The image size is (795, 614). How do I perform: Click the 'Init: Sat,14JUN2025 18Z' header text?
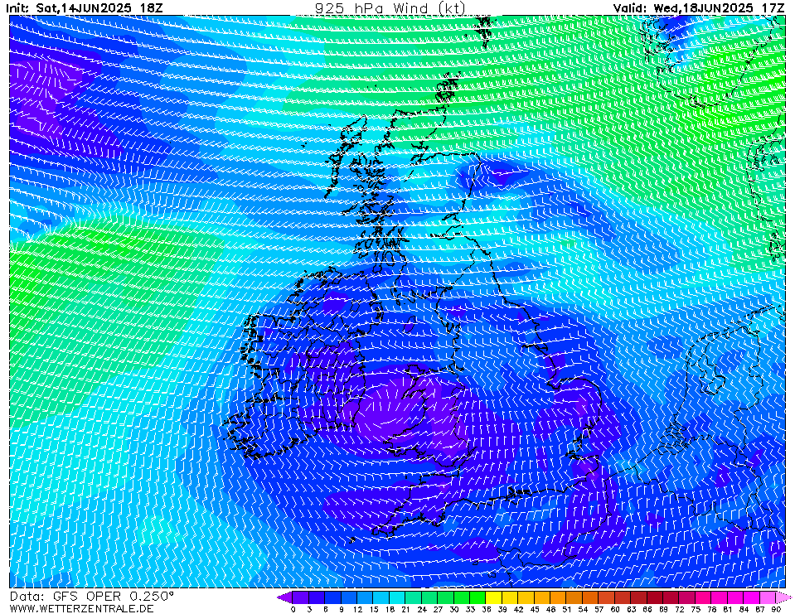point(85,7)
